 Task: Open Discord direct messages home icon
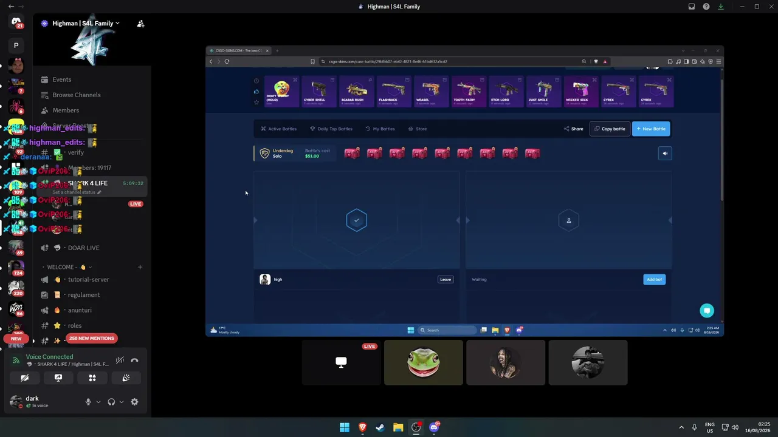click(x=16, y=22)
